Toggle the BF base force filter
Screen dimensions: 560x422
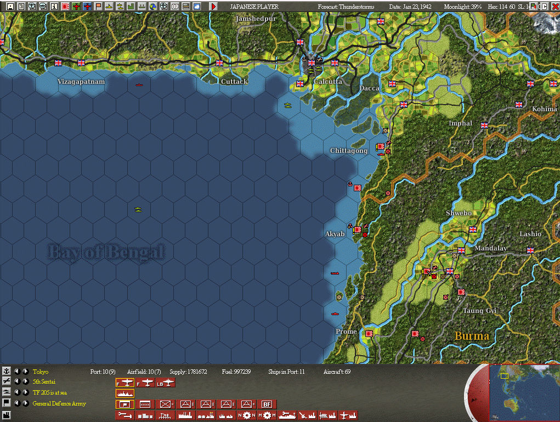(x=267, y=404)
